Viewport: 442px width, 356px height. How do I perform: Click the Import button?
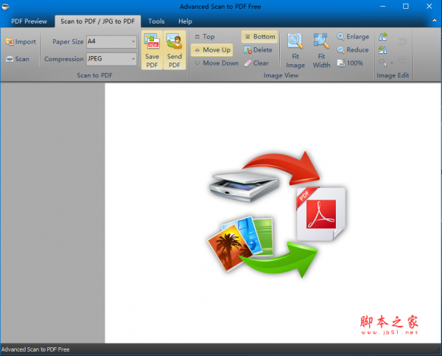click(21, 42)
